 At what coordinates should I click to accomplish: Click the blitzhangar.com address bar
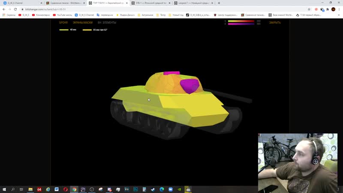164,9
